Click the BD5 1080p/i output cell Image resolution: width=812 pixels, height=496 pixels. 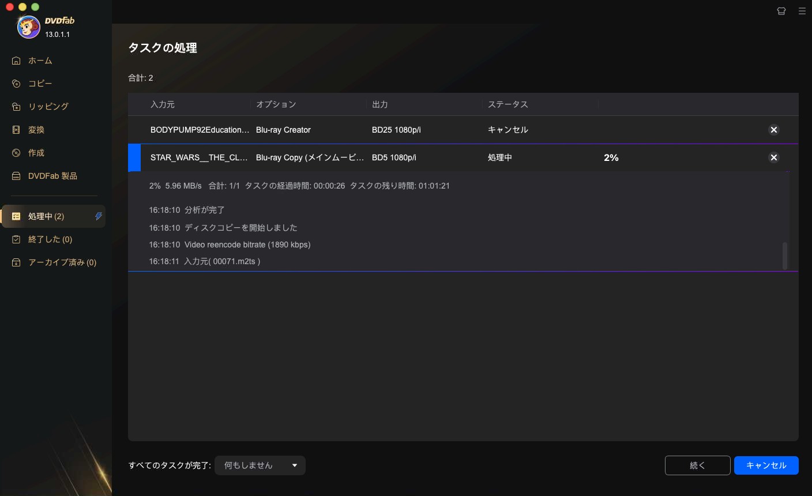(x=394, y=157)
